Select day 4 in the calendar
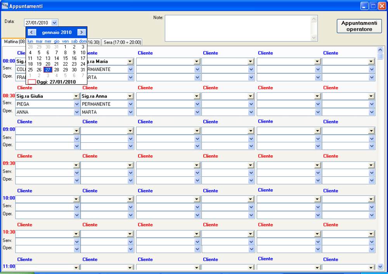This screenshot has height=274, width=388. coord(30,52)
